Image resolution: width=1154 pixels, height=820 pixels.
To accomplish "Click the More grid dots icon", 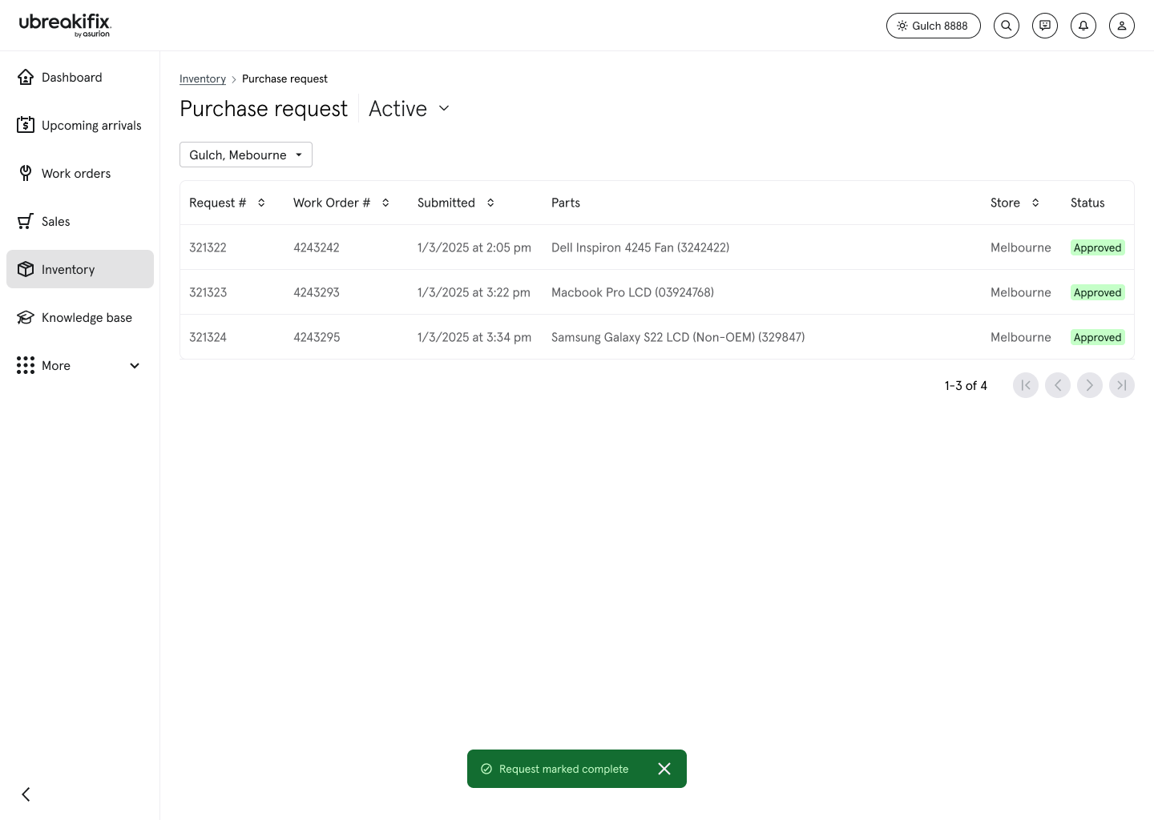I will pyautogui.click(x=26, y=365).
